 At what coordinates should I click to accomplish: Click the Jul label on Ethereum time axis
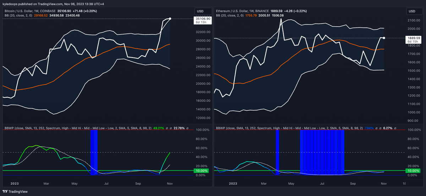[322, 184]
